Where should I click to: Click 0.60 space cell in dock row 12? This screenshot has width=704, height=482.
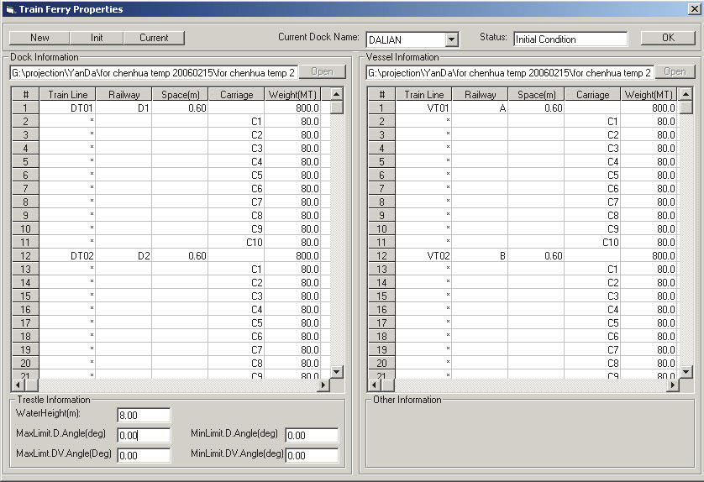point(180,256)
